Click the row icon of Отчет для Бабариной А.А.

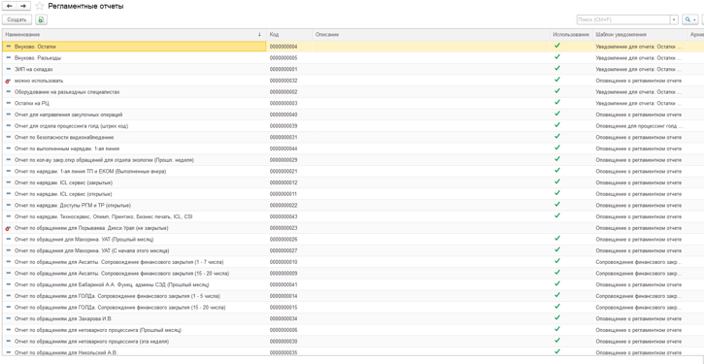pos(9,284)
